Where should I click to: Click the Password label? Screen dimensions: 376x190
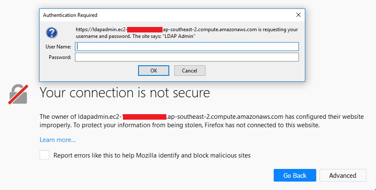pos(60,57)
